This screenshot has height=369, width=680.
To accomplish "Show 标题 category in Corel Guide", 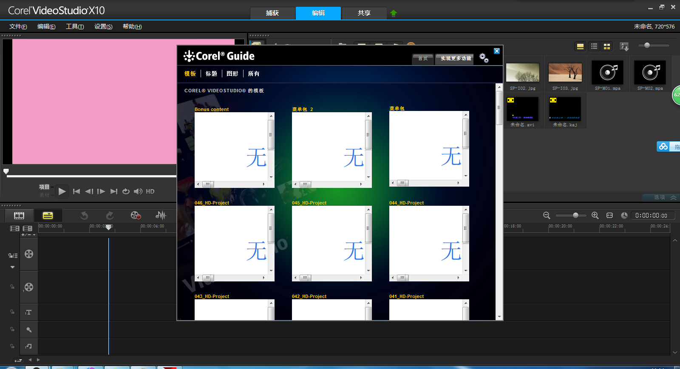I will (x=211, y=74).
